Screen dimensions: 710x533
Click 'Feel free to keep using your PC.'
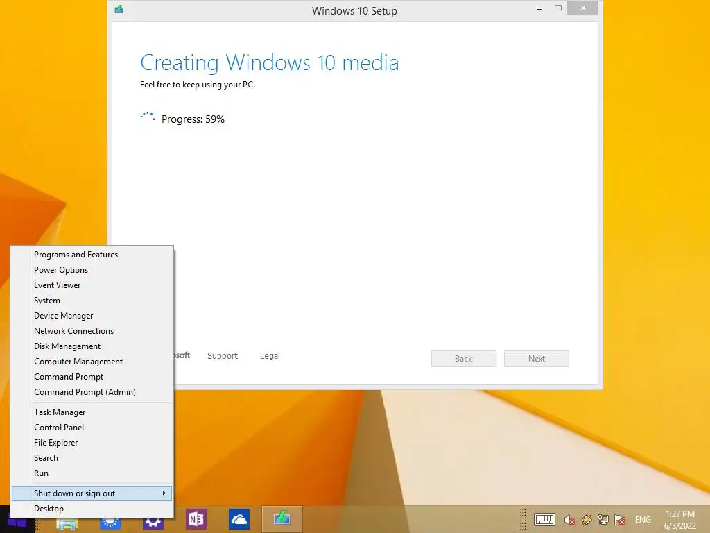(198, 85)
